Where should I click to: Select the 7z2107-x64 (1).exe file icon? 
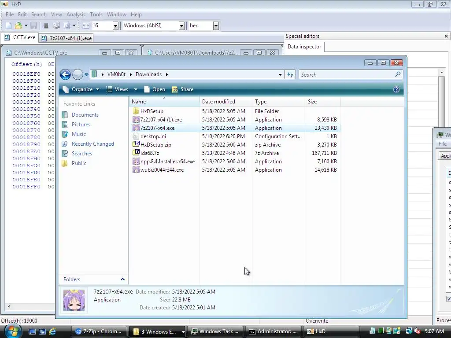click(x=136, y=120)
